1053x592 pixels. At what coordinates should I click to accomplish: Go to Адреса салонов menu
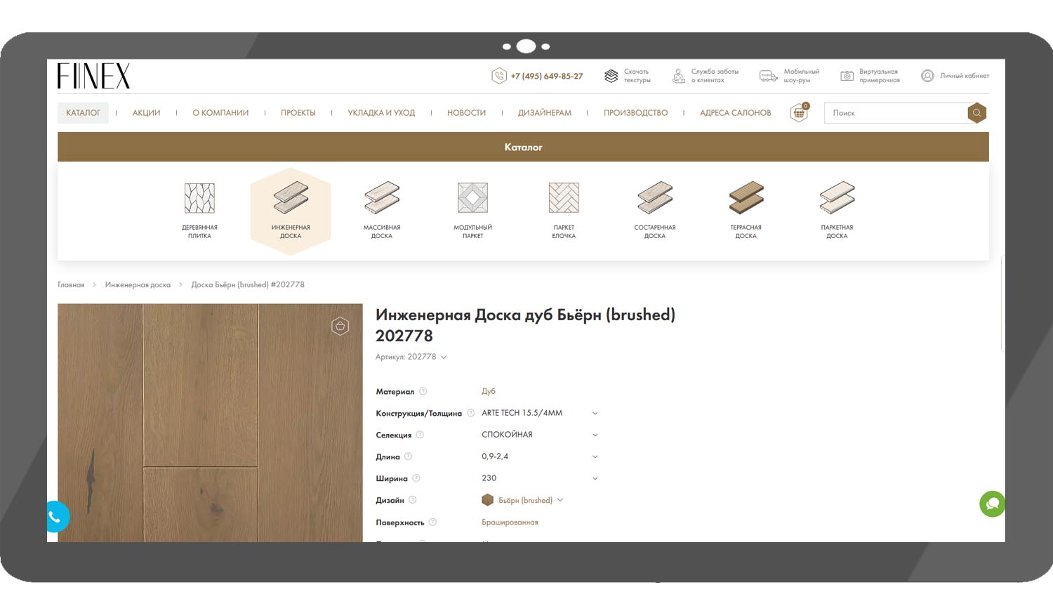coord(735,113)
